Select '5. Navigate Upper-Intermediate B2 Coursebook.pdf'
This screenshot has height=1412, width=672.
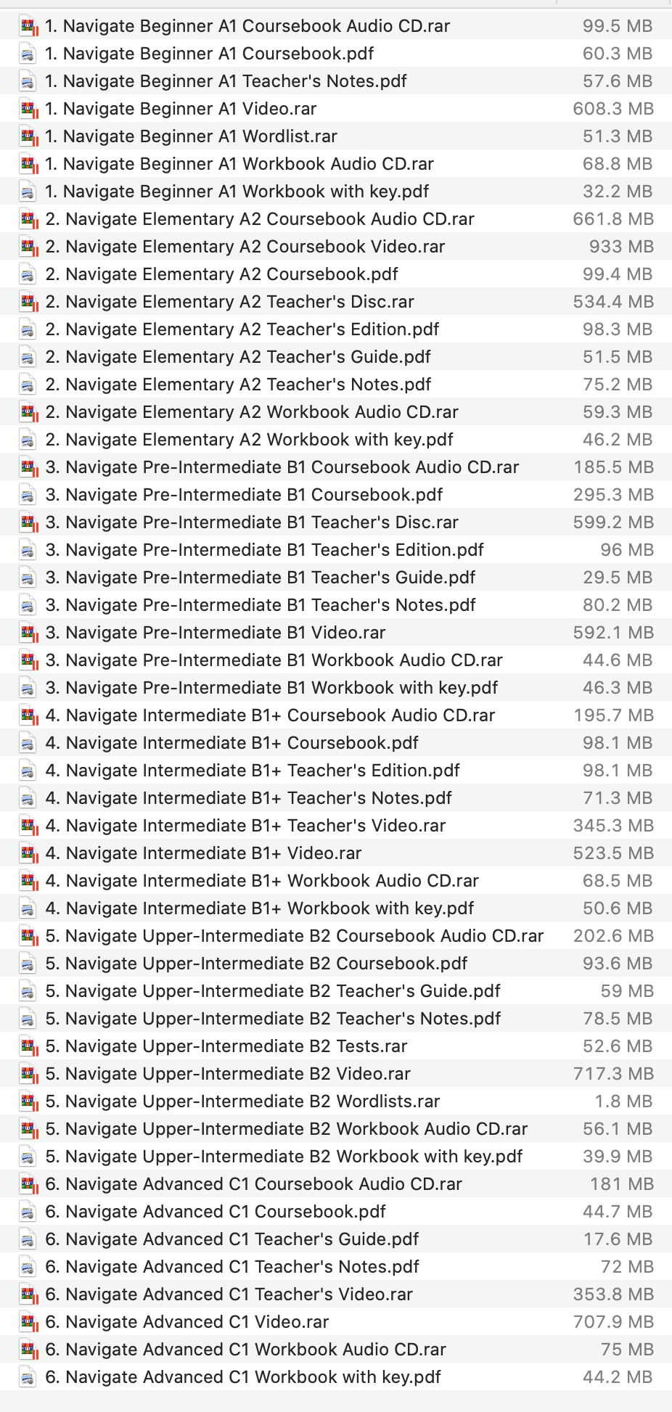click(x=256, y=964)
